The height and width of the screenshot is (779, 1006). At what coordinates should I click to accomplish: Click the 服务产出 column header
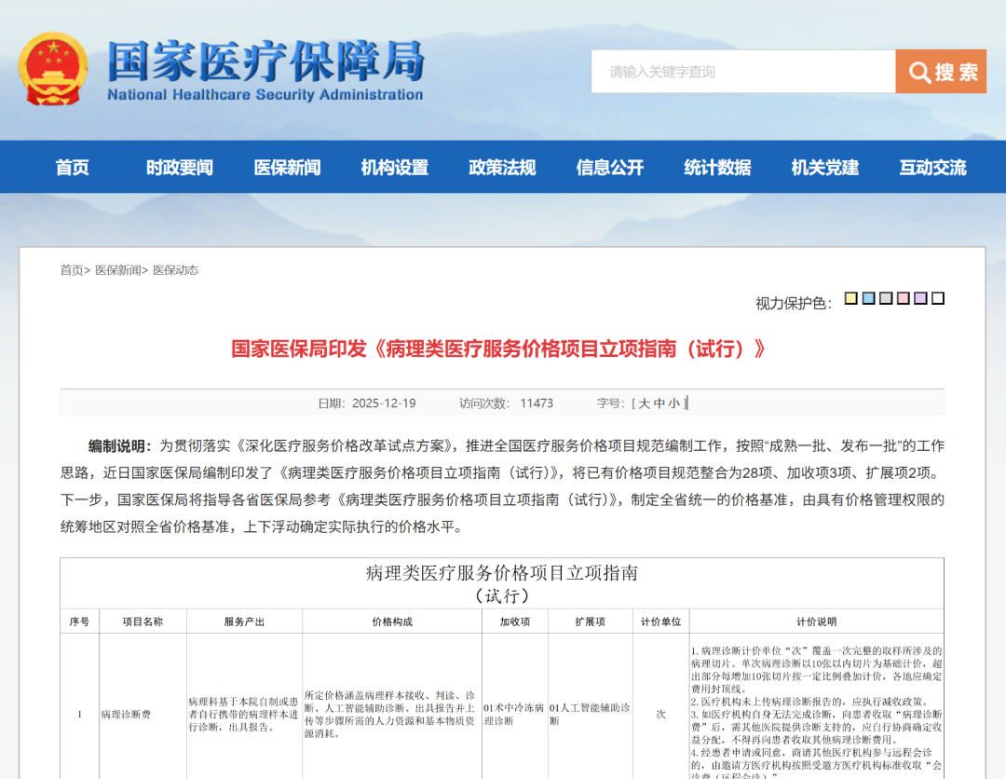click(244, 622)
